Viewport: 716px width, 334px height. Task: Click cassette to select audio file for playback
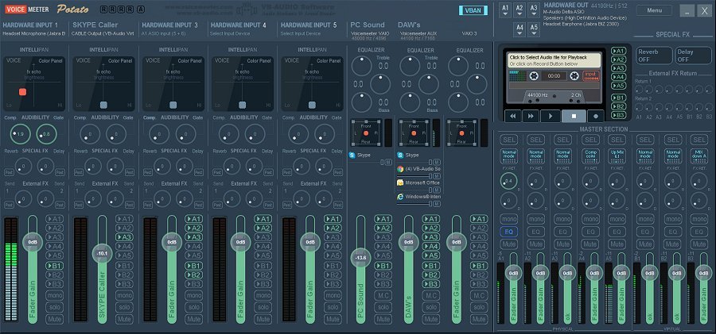pyautogui.click(x=554, y=60)
